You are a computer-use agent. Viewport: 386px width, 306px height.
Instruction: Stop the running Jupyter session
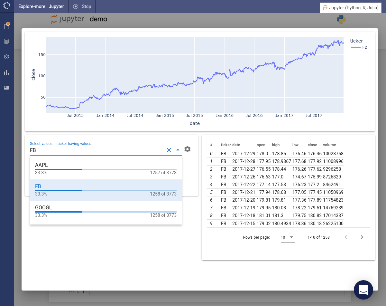[x=82, y=6]
